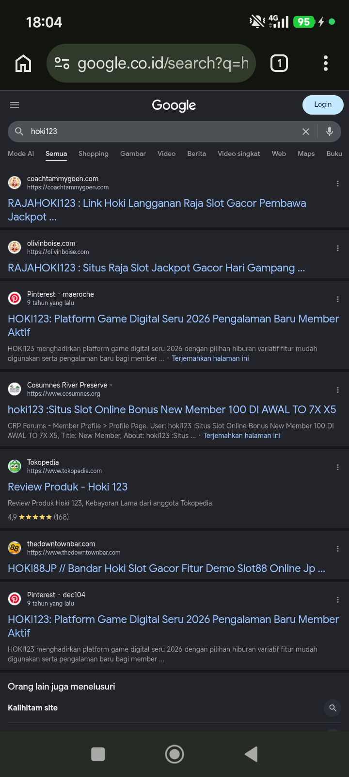This screenshot has height=777, width=349.
Task: Clear the hoki123 search query
Action: (306, 132)
